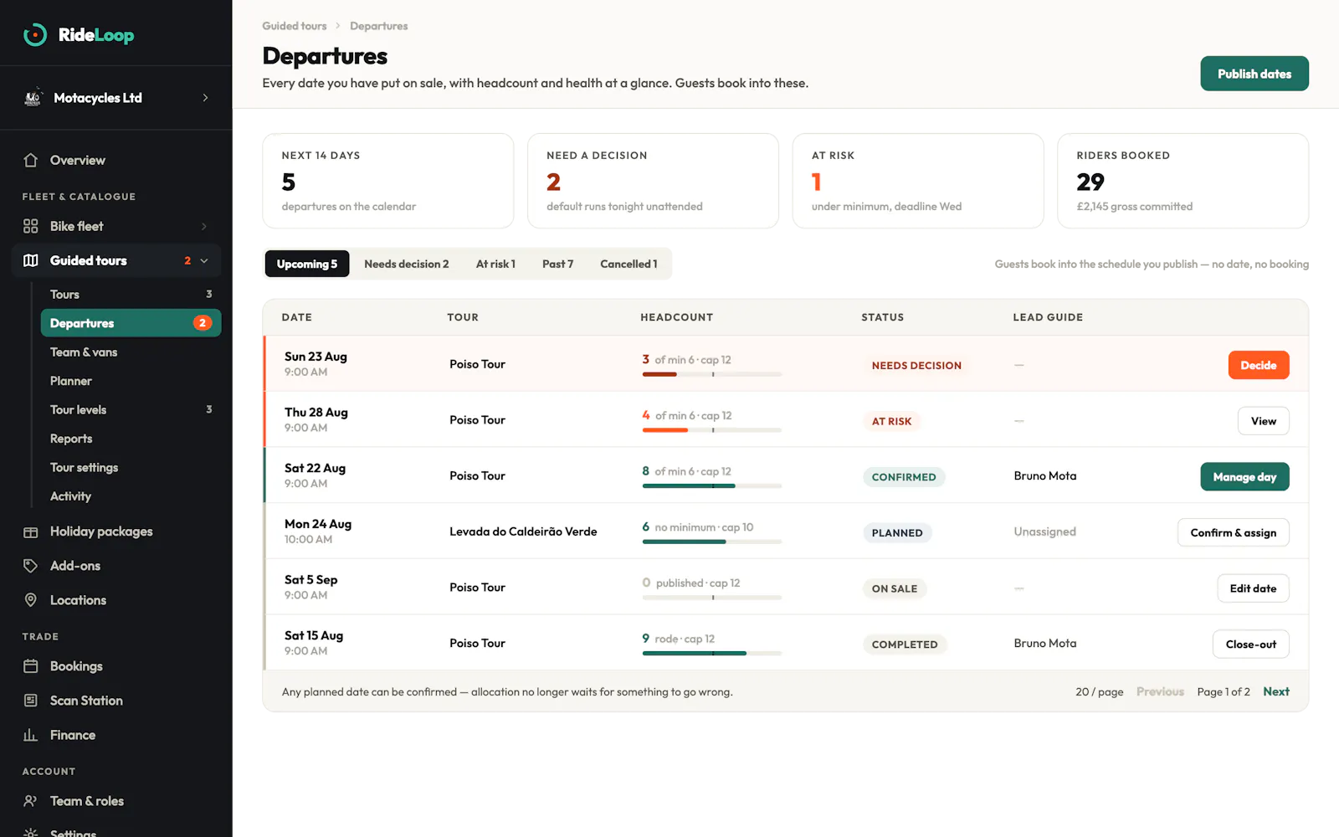This screenshot has height=837, width=1339.
Task: Click the Guided tours breadcrumb
Action: (x=295, y=26)
